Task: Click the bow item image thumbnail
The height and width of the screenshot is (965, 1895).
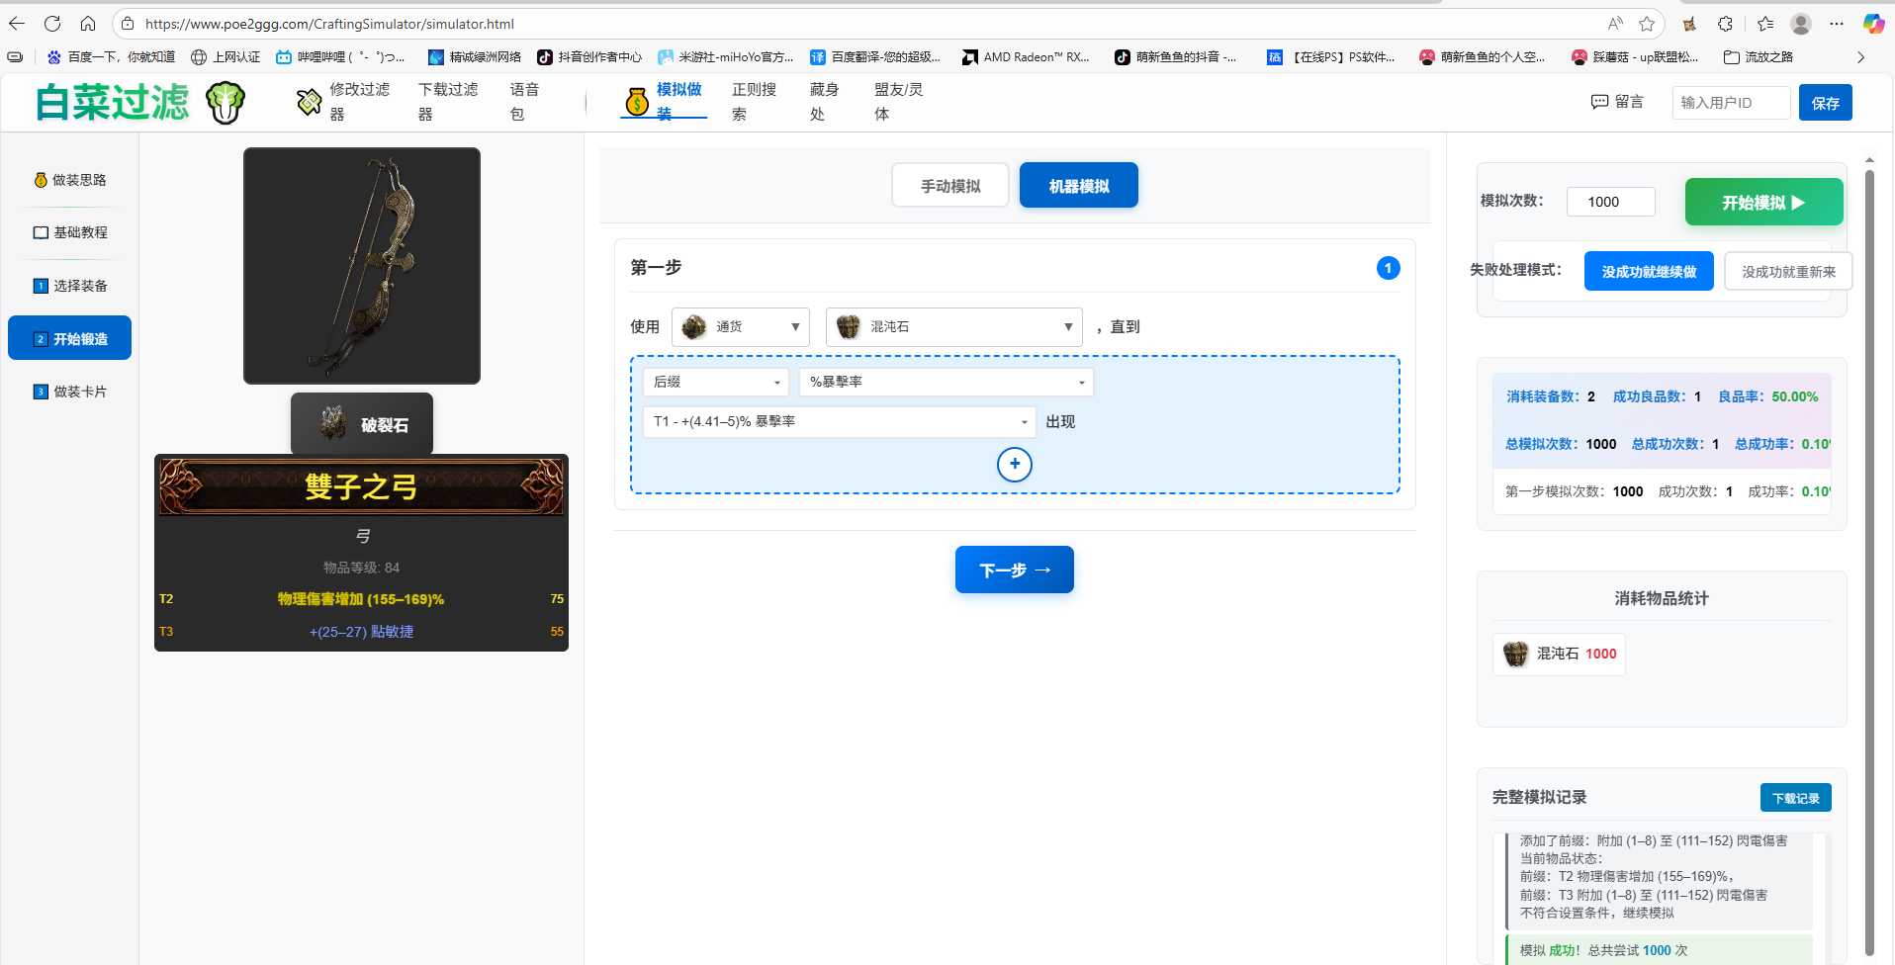Action: (362, 266)
